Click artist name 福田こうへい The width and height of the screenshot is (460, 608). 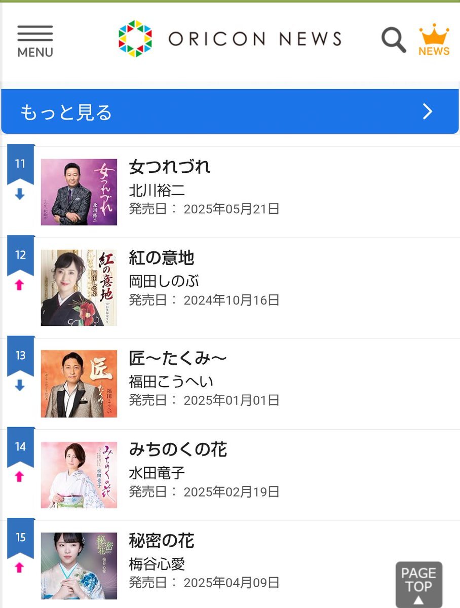coord(171,382)
